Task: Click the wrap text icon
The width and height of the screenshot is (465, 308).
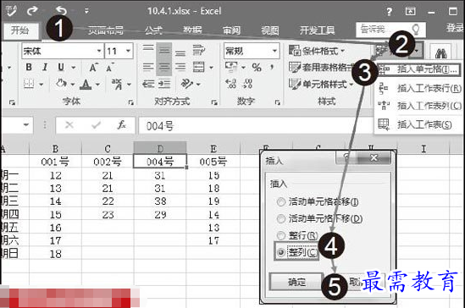Action: (x=198, y=50)
